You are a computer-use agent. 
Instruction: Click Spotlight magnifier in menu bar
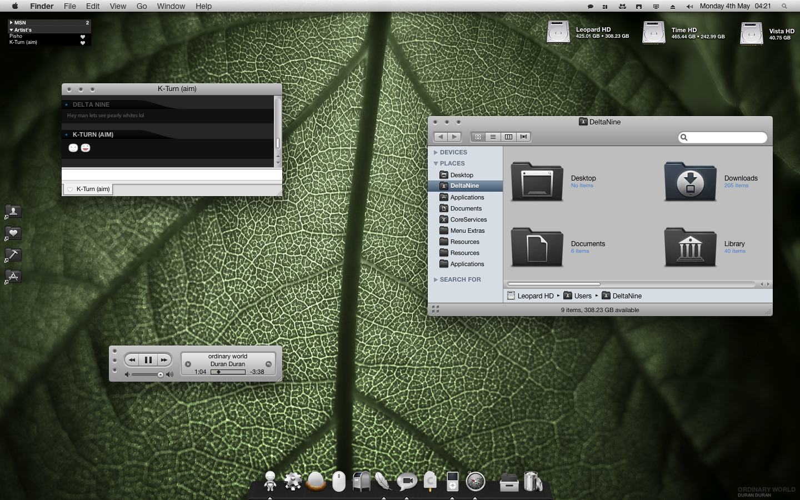coord(784,6)
